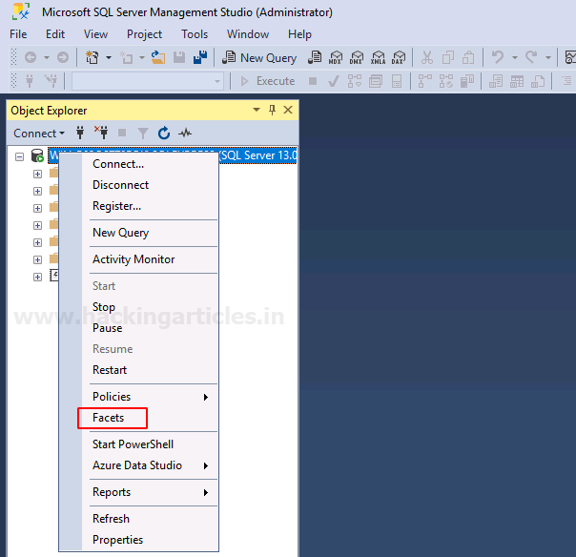Viewport: 576px width, 557px height.
Task: Open an Analysis Services MDX Query
Action: pos(336,57)
